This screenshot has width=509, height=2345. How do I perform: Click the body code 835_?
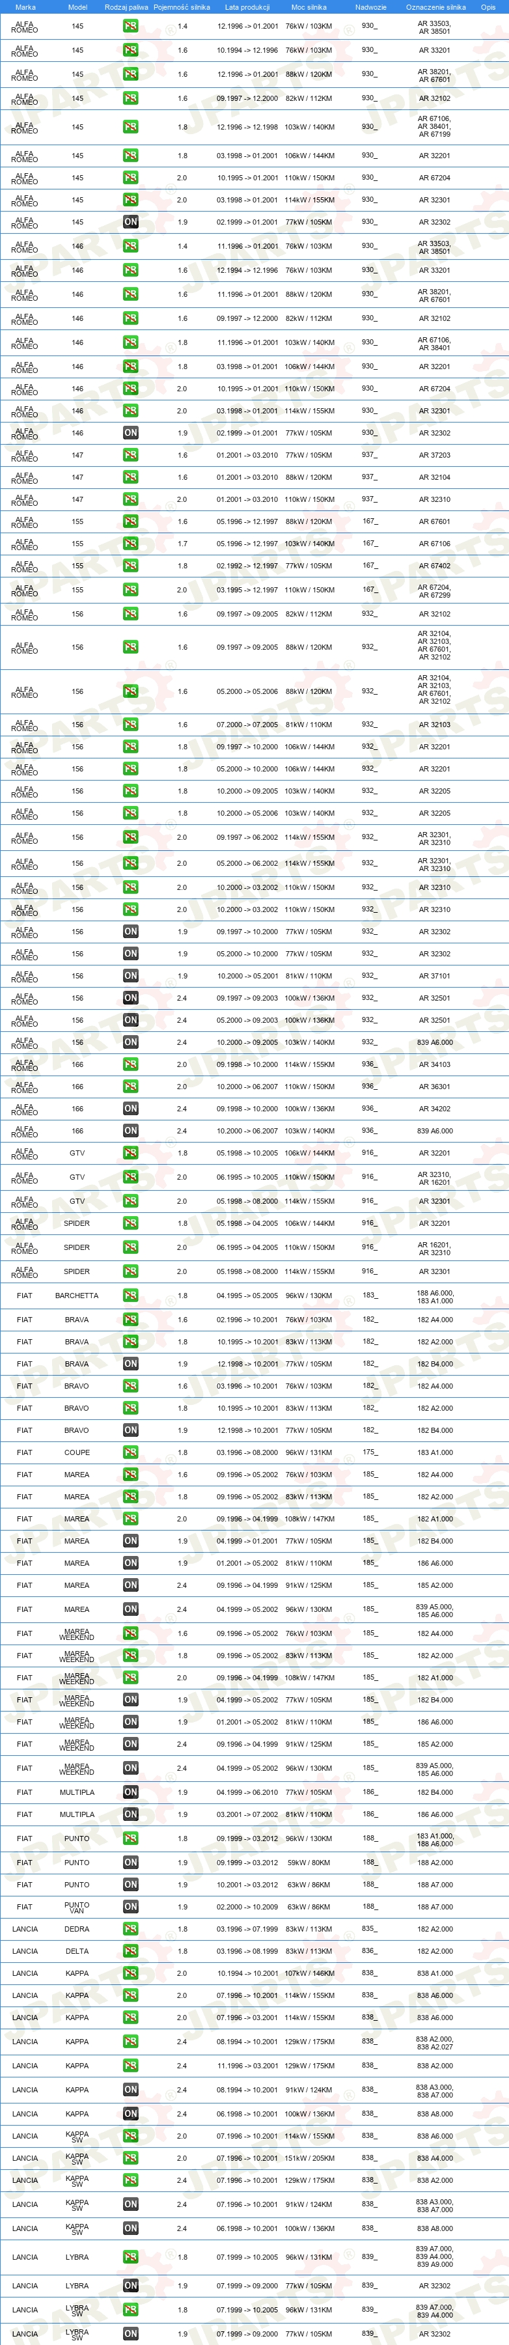tap(369, 1929)
